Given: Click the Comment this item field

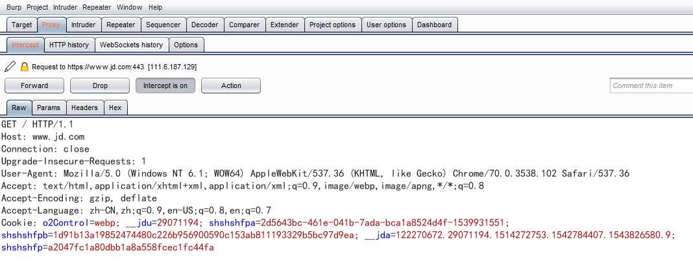Looking at the screenshot, I should point(651,86).
